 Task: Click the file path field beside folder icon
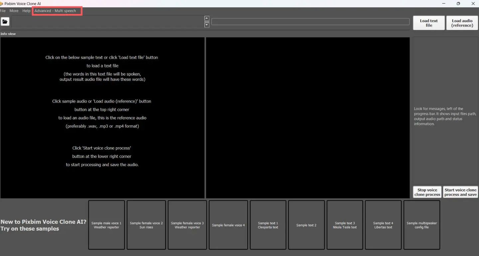coord(108,22)
